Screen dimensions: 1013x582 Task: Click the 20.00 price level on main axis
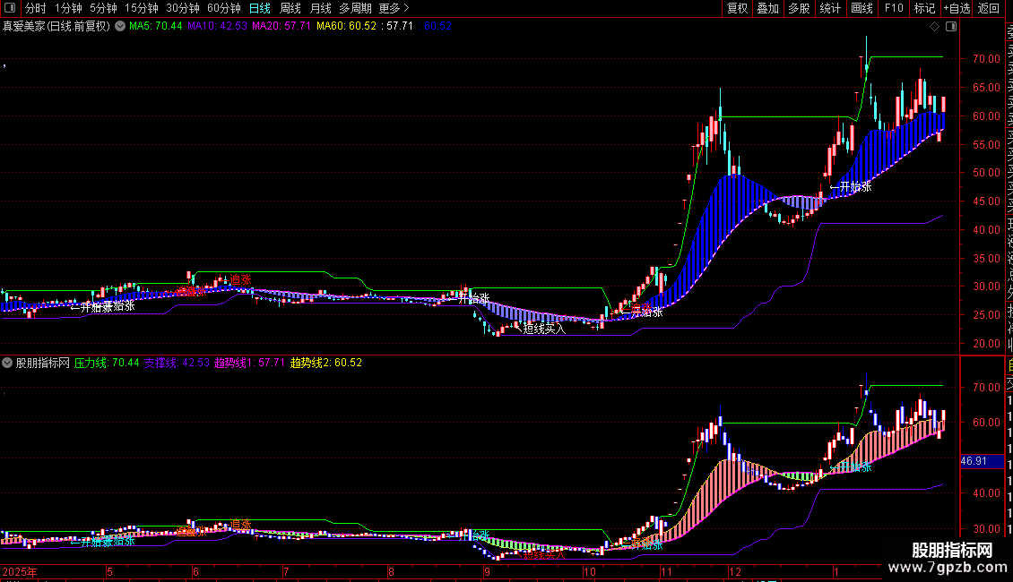986,343
